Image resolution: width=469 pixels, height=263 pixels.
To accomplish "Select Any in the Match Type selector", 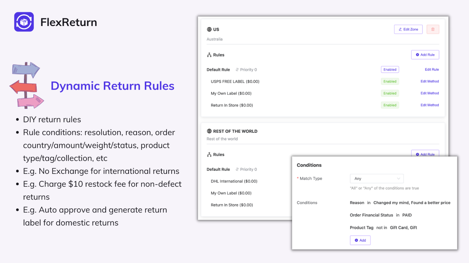I will 377,178.
